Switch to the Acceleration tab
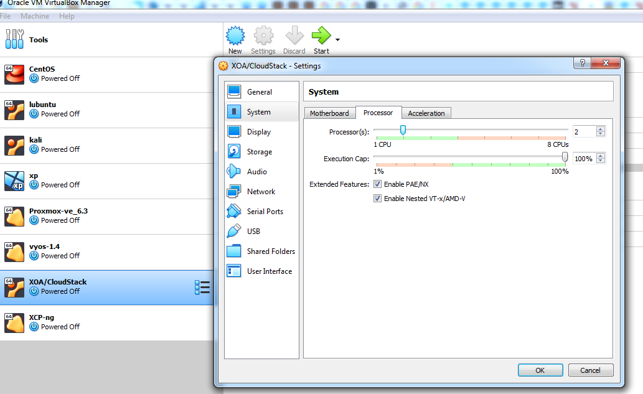Screen dimensions: 643x394 (426, 113)
